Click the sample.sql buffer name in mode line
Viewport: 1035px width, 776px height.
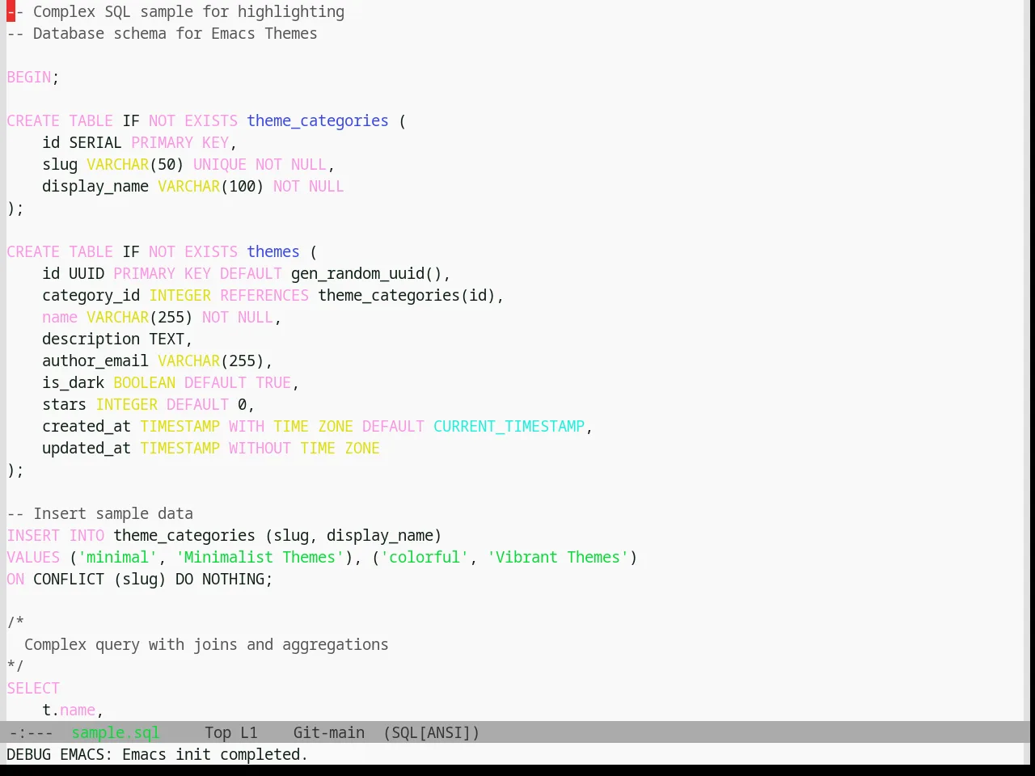[x=116, y=732]
